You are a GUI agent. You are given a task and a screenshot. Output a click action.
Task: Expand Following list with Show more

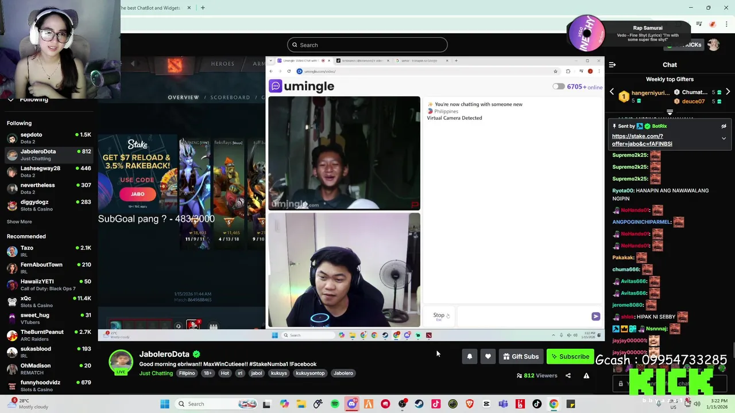[x=20, y=222]
